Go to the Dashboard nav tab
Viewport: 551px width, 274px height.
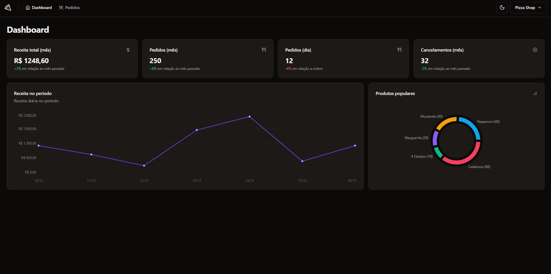click(39, 8)
